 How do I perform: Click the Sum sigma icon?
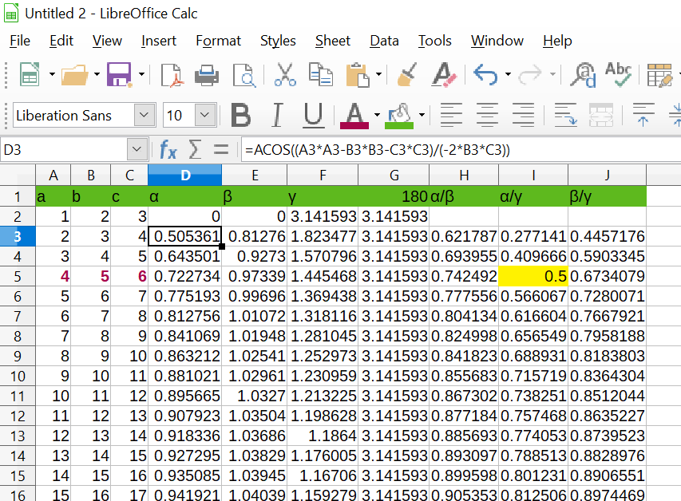[x=195, y=150]
